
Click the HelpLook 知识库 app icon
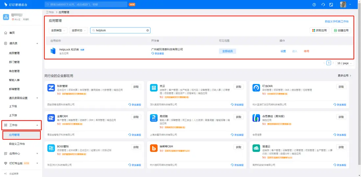(x=53, y=51)
